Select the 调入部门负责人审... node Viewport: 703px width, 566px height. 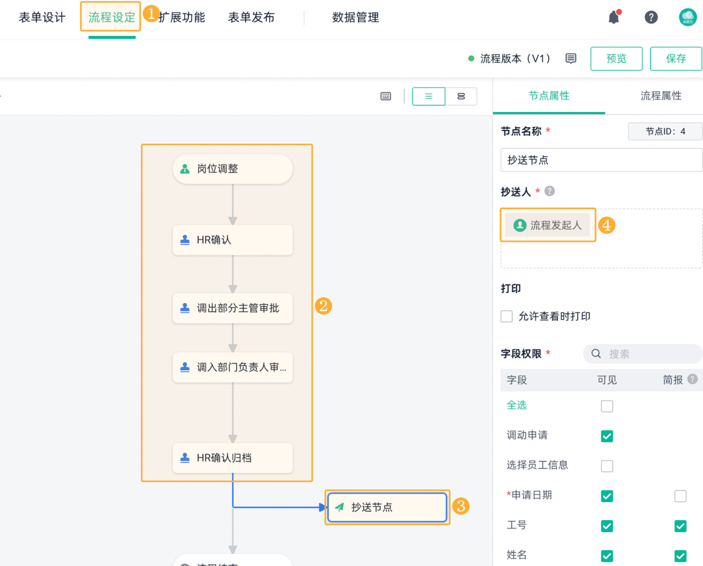[233, 367]
